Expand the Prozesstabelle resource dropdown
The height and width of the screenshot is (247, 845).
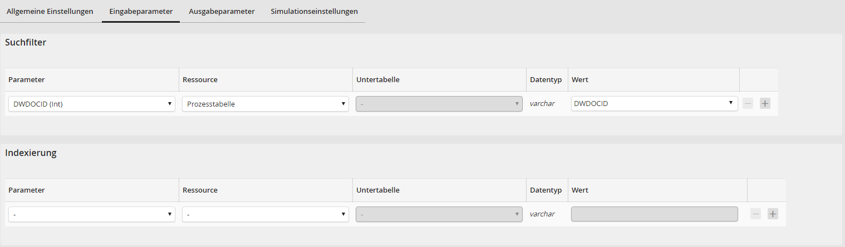[266, 104]
